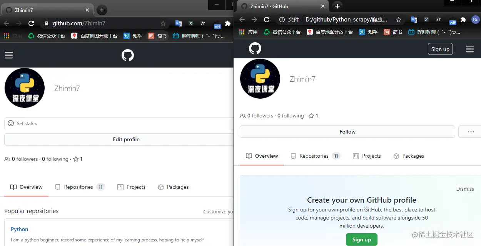Image resolution: width=481 pixels, height=246 pixels.
Task: Open 知乎 bookmark in left window
Action: pos(133,36)
